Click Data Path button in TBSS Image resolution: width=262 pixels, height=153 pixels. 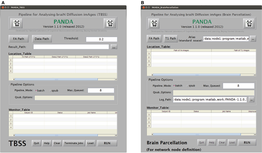(x=42, y=39)
